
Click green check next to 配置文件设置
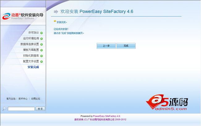point(41,61)
